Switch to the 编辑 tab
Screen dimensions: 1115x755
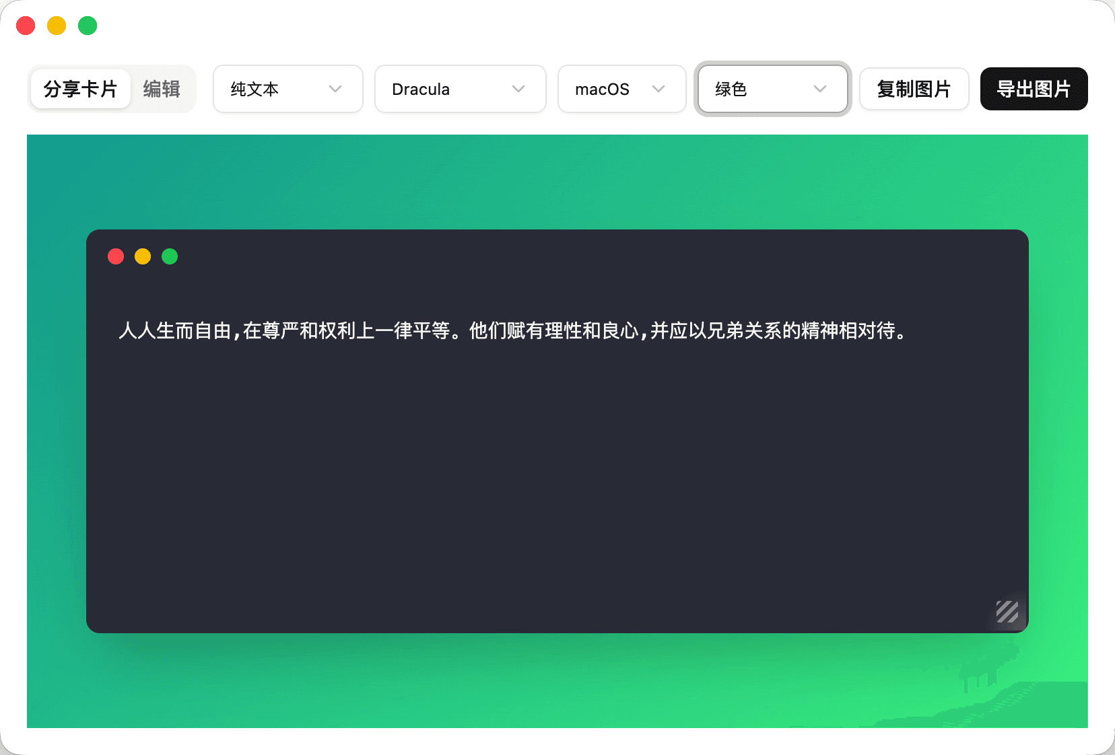coord(162,89)
